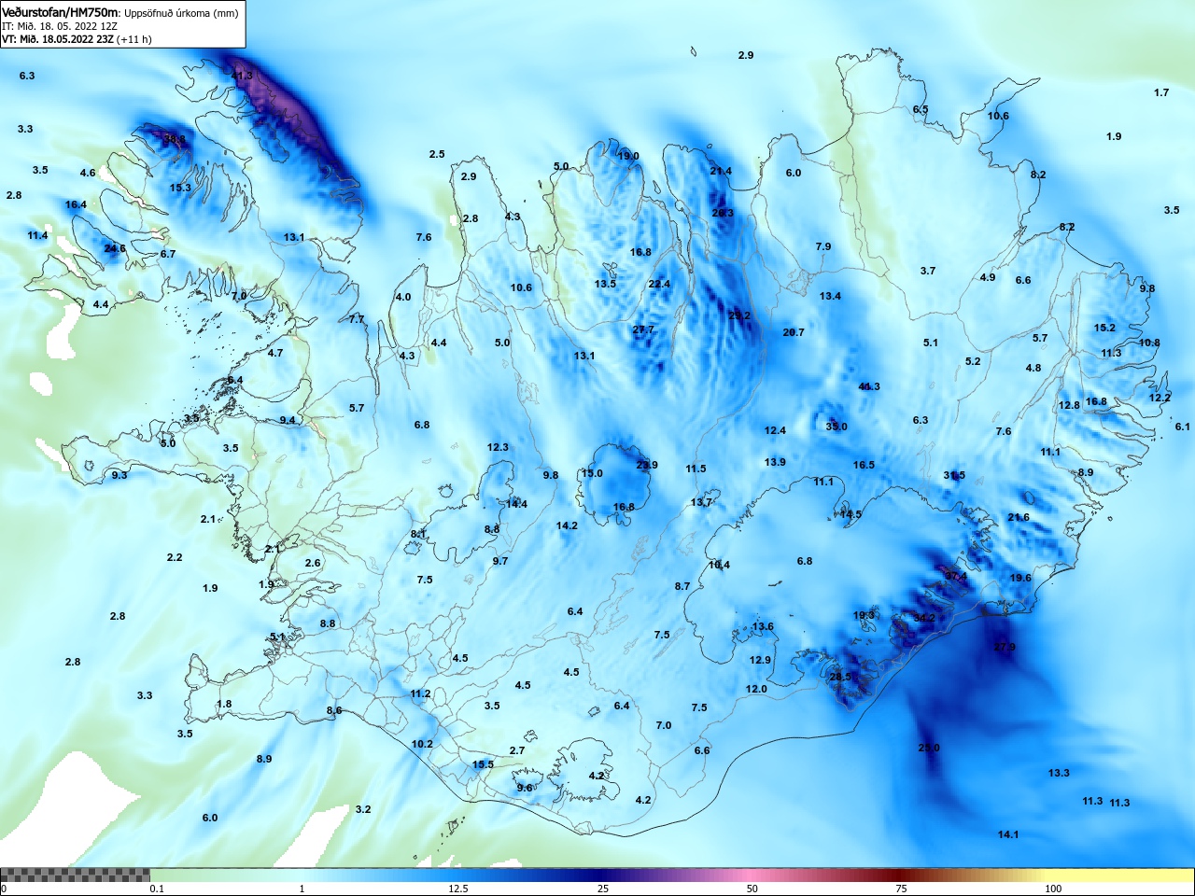Click the 34.2 precipitation value
The height and width of the screenshot is (896, 1195).
coord(924,617)
